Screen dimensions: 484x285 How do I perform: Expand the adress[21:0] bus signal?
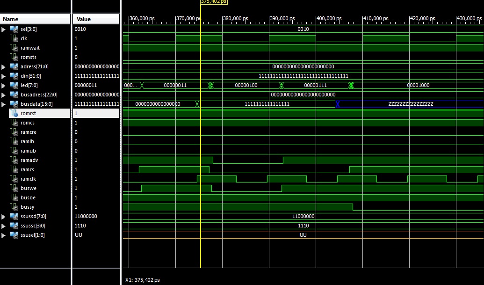pos(3,67)
